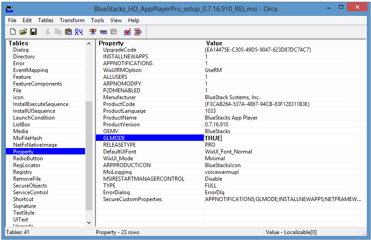Select the File table
This screenshot has height=240, width=371.
[x=17, y=91]
